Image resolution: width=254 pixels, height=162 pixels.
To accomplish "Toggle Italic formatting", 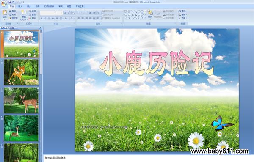I will [45, 19].
